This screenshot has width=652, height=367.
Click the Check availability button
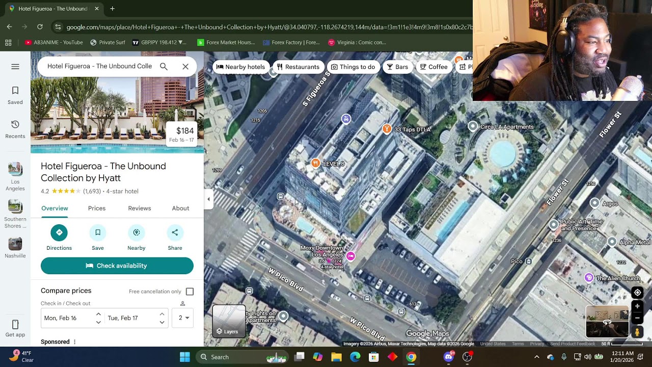tap(117, 266)
